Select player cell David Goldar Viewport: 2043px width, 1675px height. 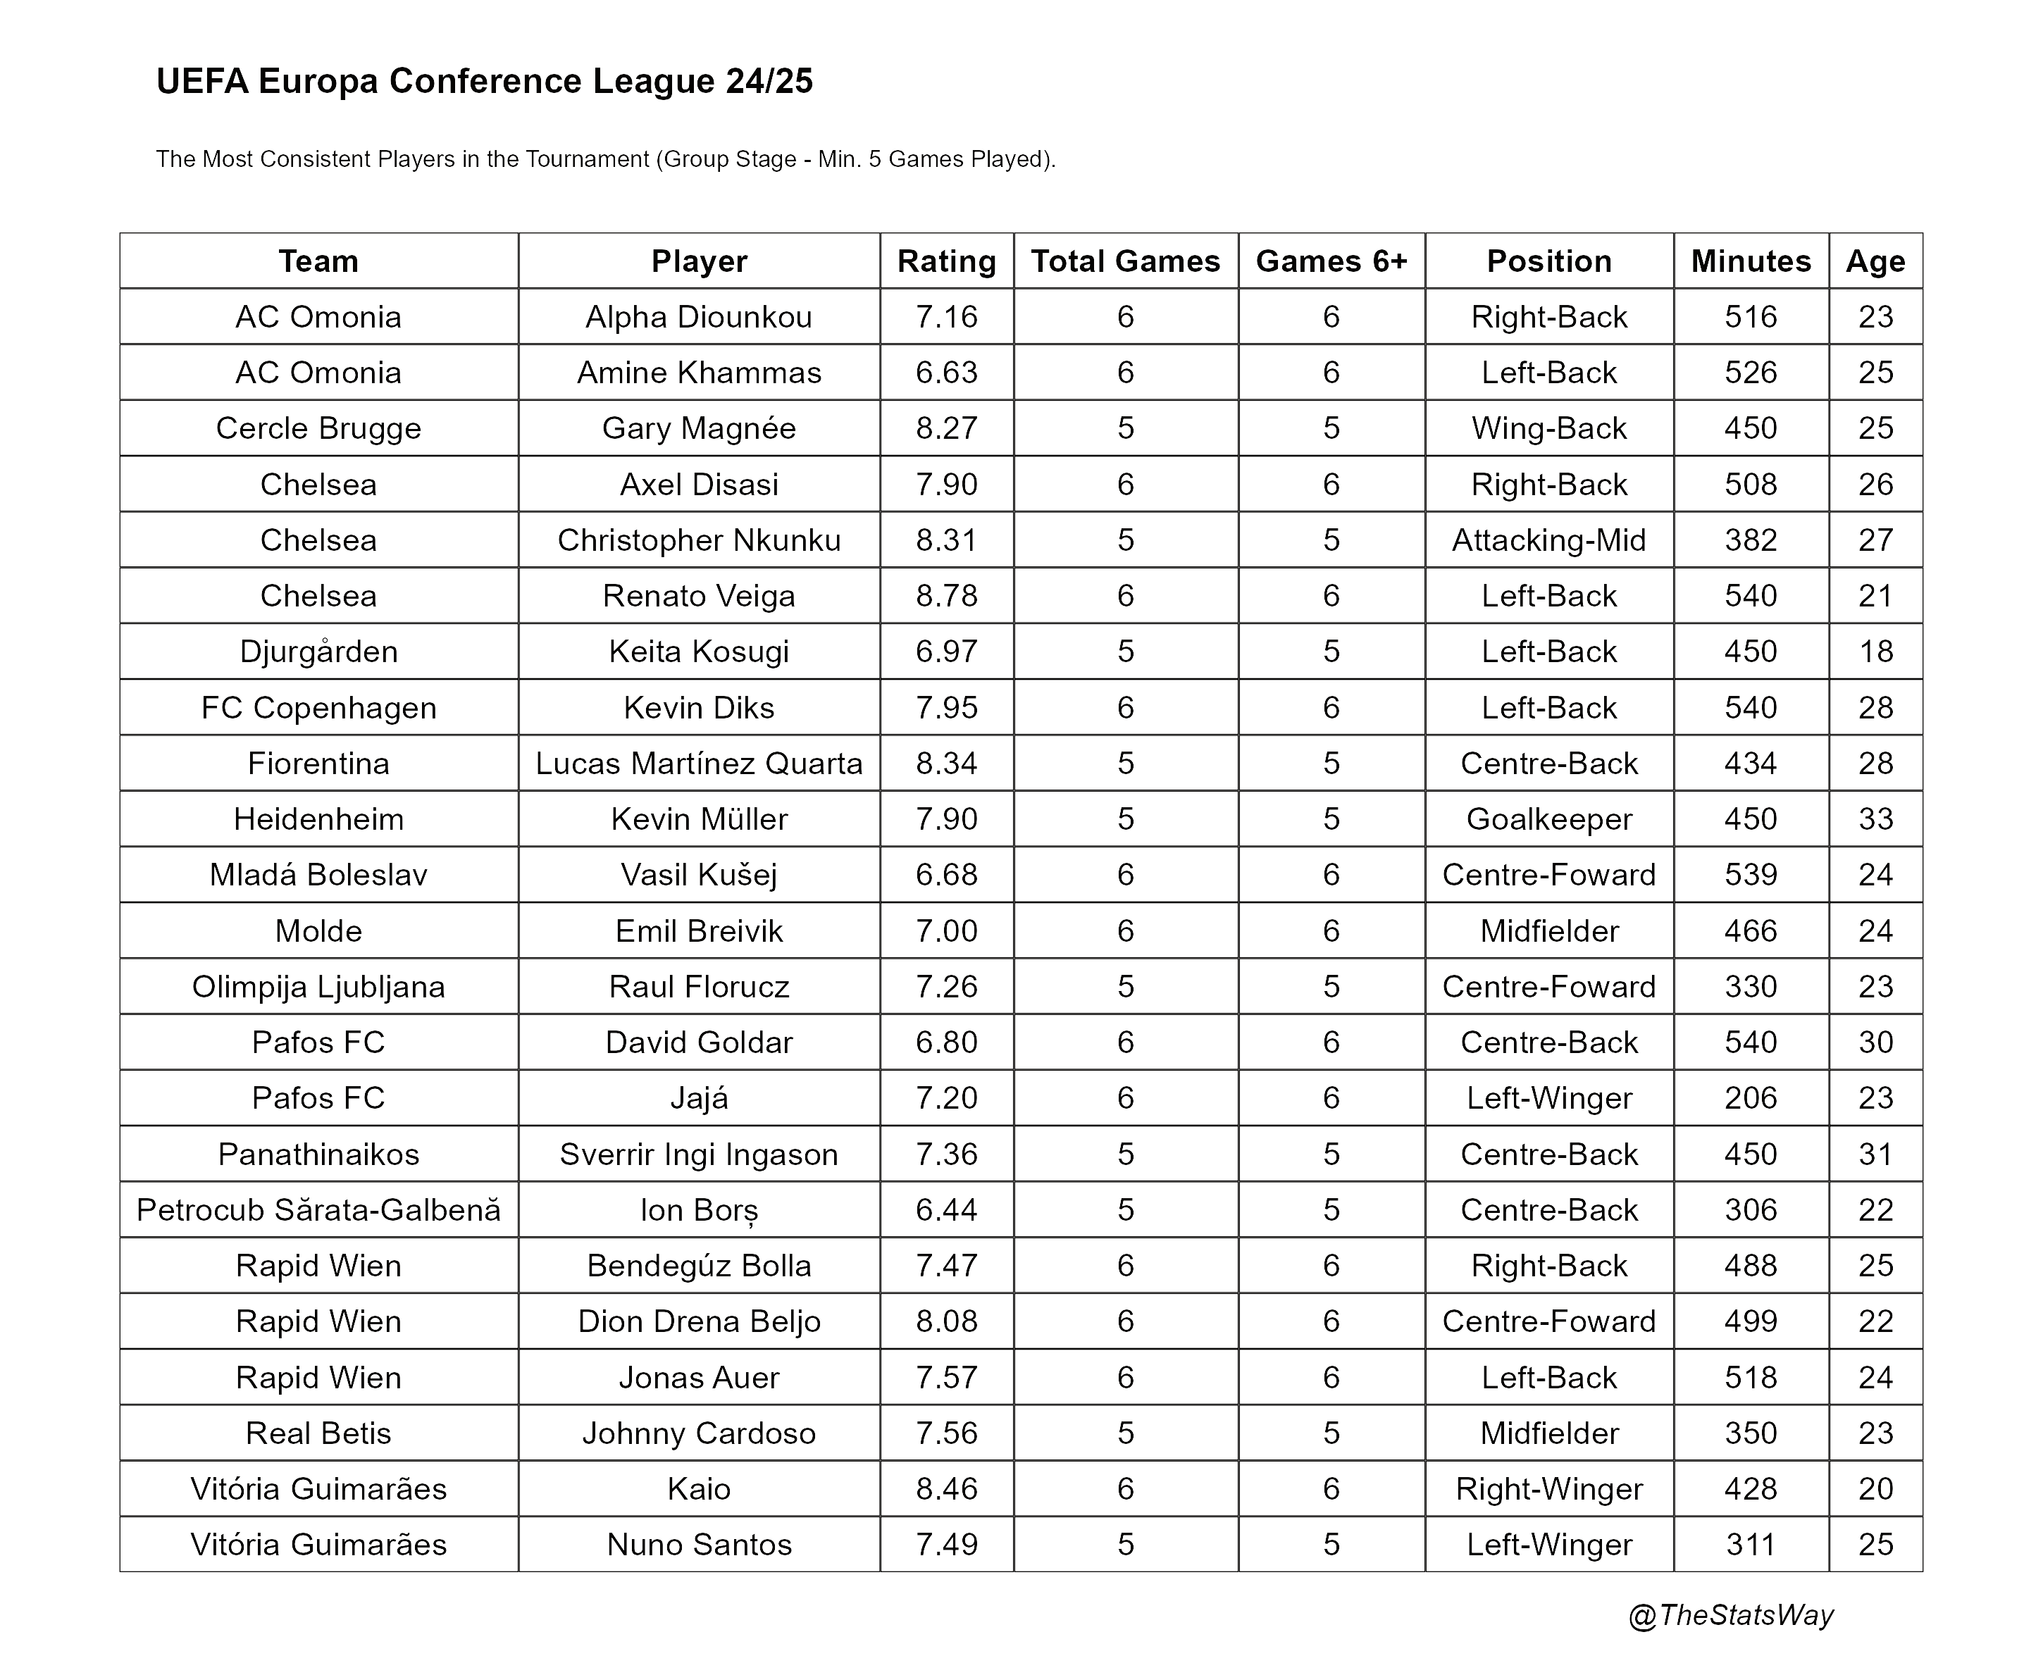pos(699,1043)
